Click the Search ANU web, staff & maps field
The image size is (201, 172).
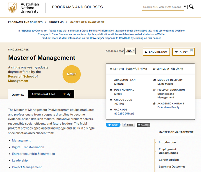[163, 7]
